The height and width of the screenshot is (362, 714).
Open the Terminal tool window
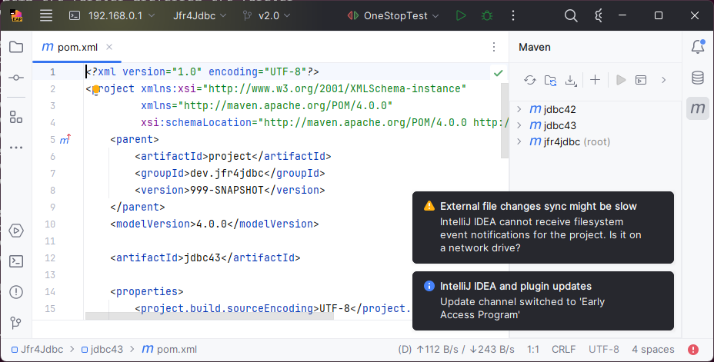tap(16, 261)
